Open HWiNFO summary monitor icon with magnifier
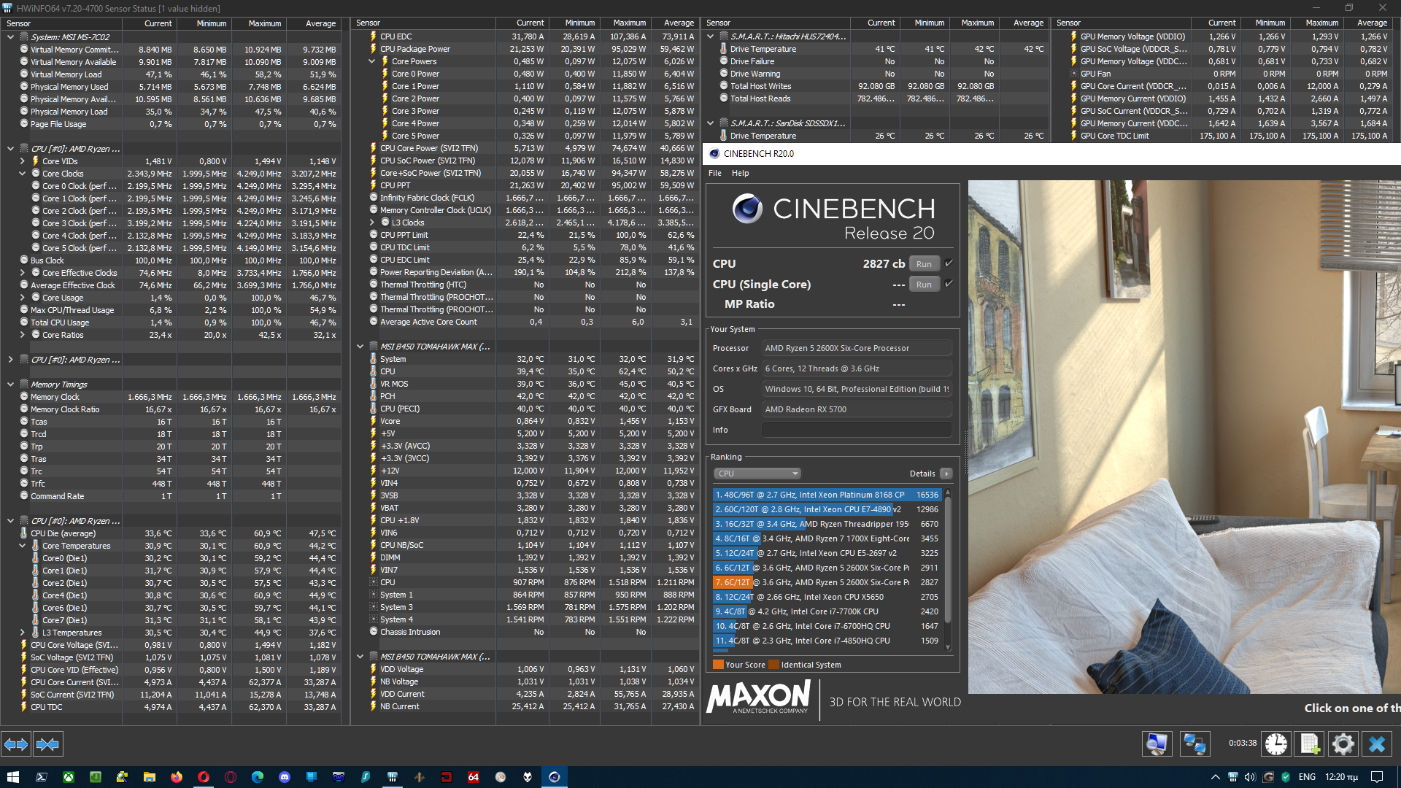The height and width of the screenshot is (788, 1401). [1157, 744]
